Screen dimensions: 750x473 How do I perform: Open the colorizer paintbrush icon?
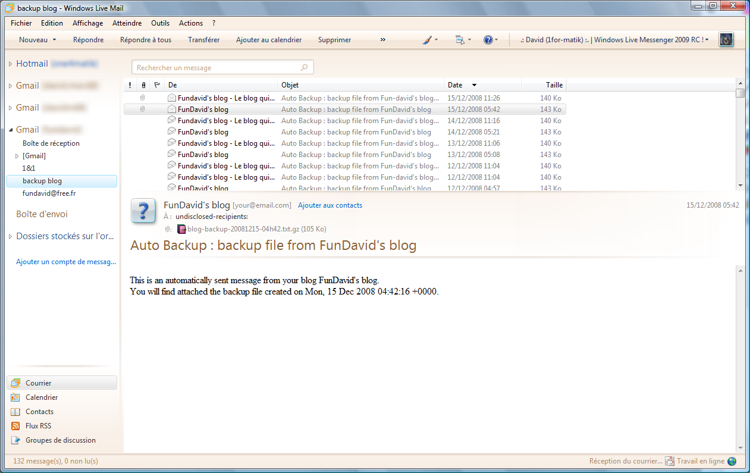point(427,40)
